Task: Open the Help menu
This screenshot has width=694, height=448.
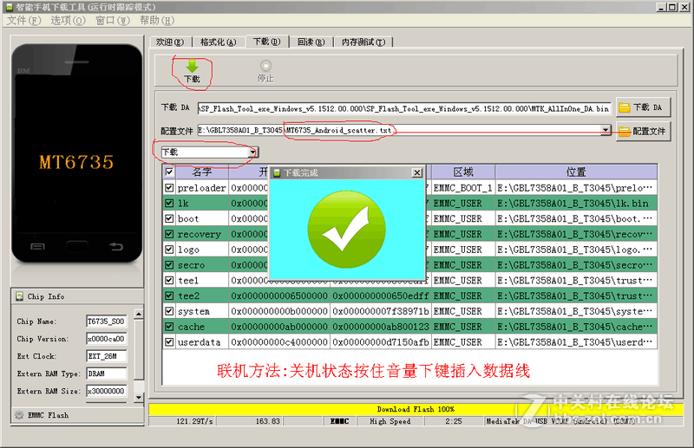Action: click(157, 20)
